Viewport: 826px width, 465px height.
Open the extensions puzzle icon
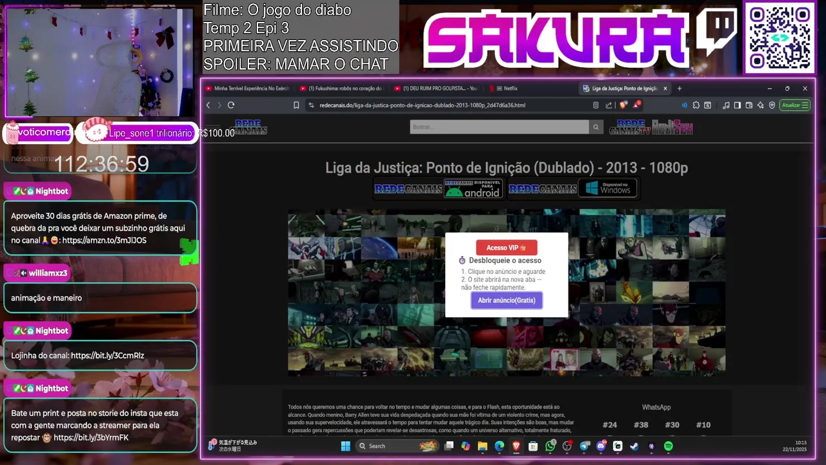tap(696, 105)
